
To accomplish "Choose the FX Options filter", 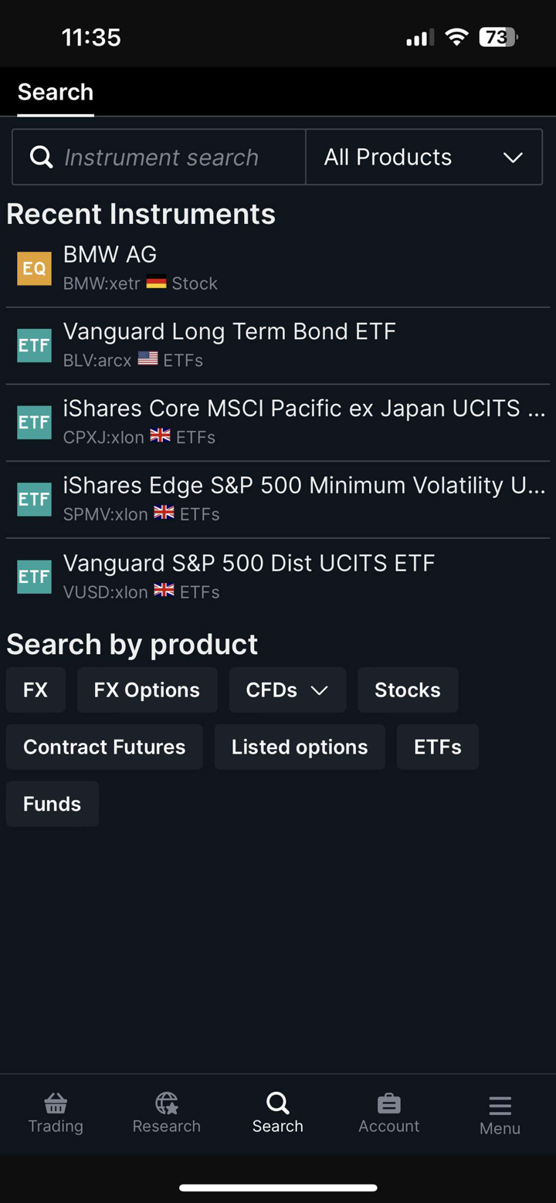I will [x=147, y=690].
